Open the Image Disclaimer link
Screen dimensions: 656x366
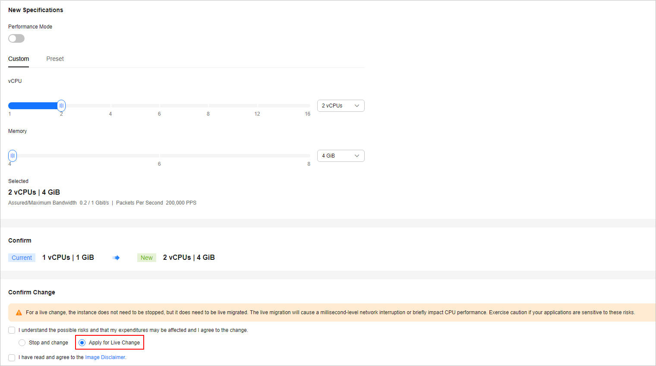[105, 357]
